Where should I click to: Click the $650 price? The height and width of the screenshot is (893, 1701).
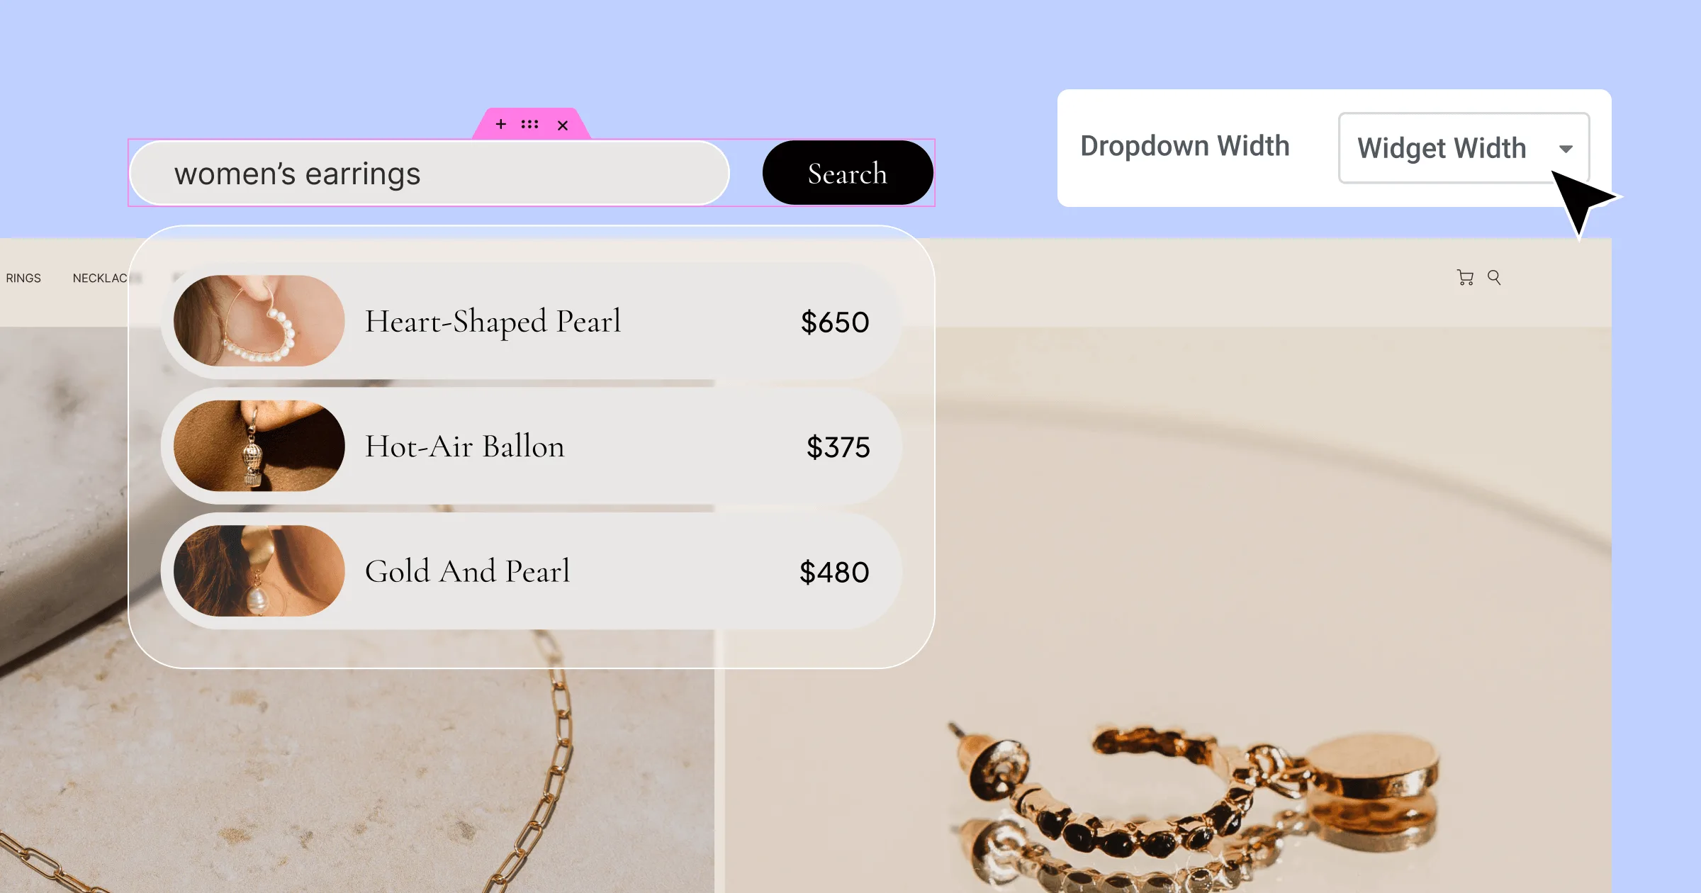pos(835,322)
